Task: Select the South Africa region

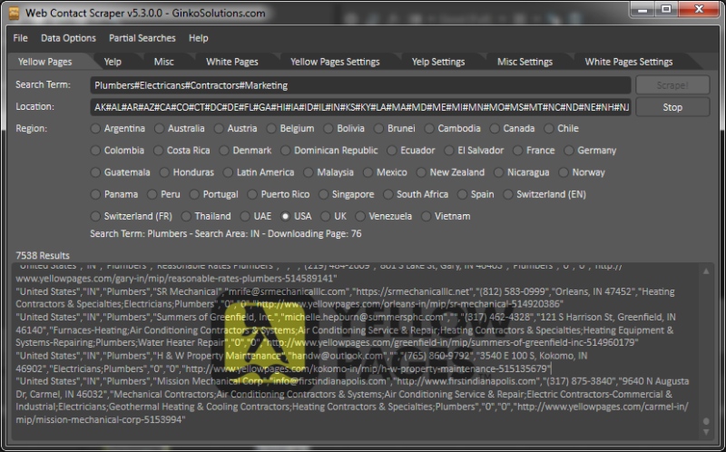Action: 416,194
